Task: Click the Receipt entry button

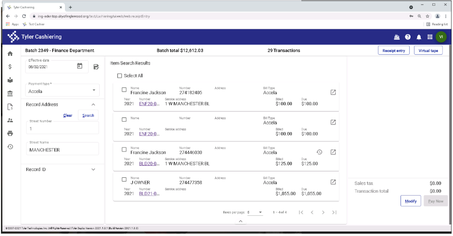Action: (394, 50)
